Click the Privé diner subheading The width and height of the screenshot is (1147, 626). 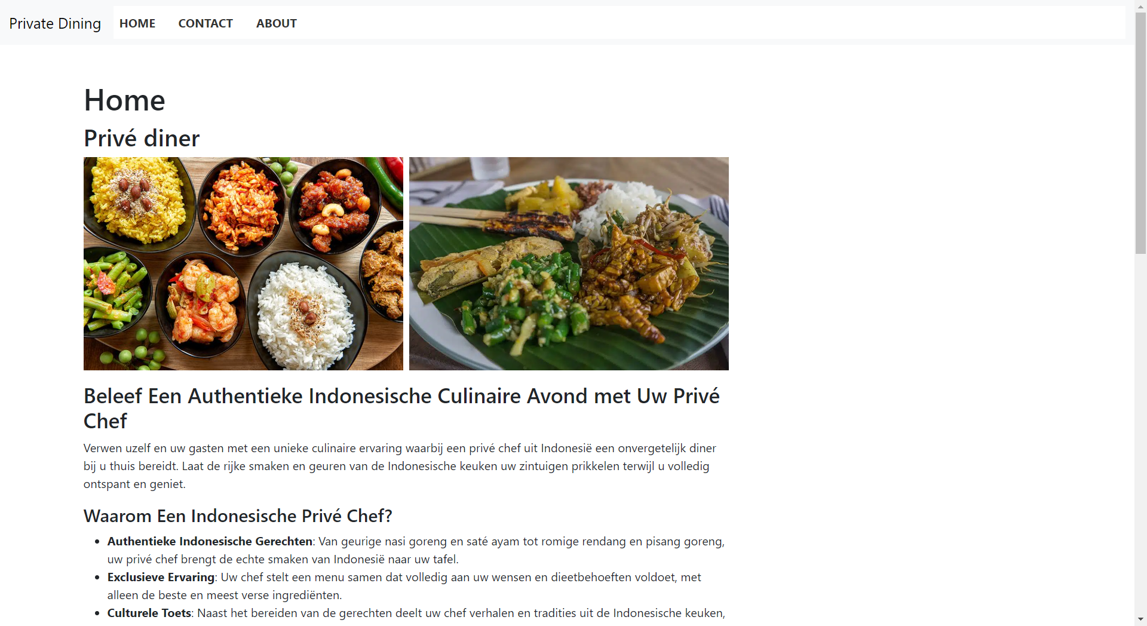[142, 138]
